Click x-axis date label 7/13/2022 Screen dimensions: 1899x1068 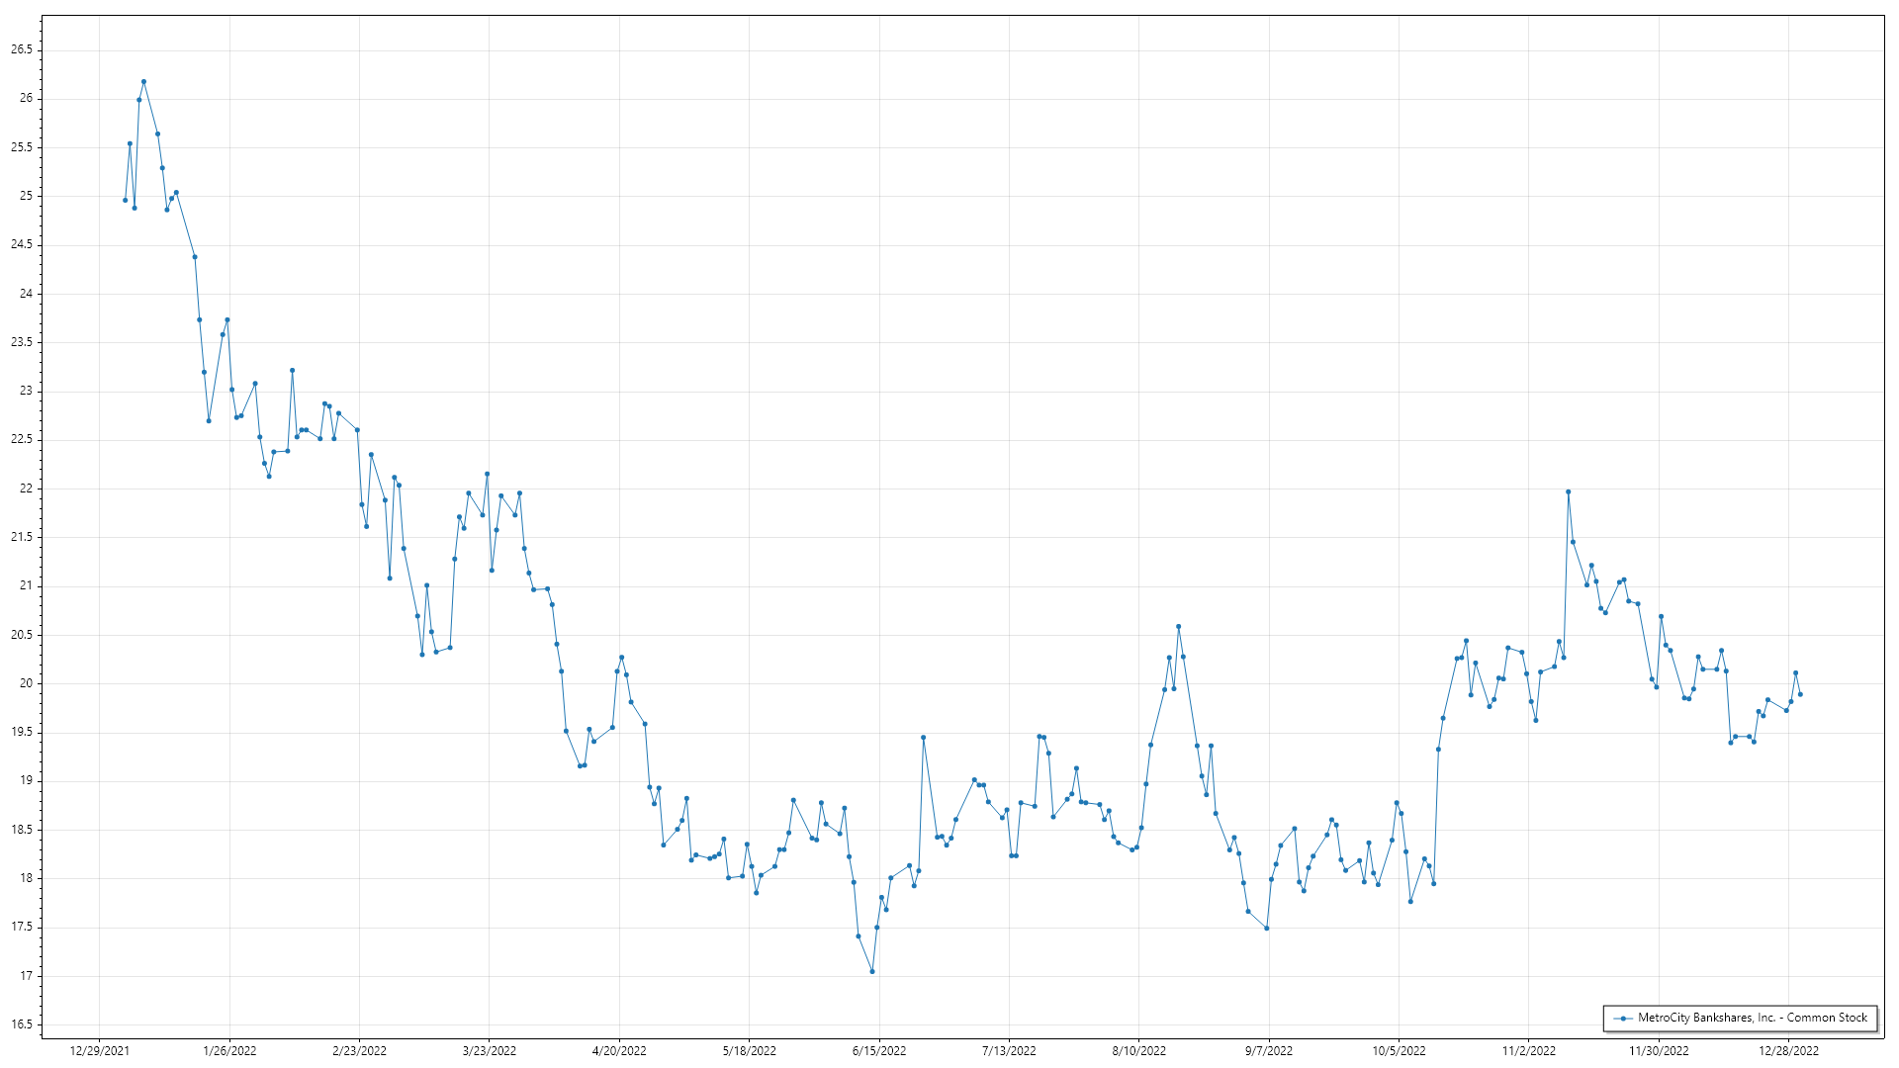[x=1009, y=1051]
